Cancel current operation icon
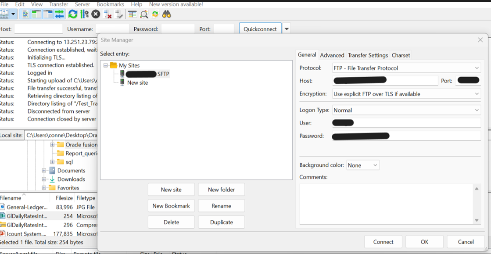 (96, 14)
